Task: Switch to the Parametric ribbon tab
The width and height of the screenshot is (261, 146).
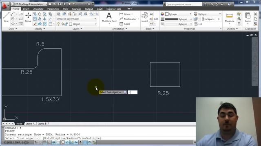Action: [53, 9]
